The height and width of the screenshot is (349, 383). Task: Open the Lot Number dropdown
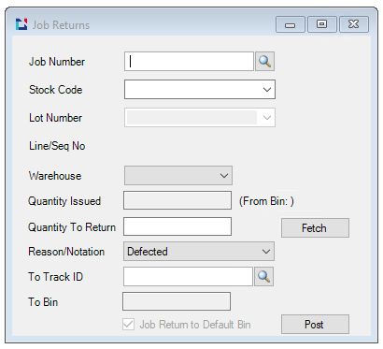(x=200, y=118)
